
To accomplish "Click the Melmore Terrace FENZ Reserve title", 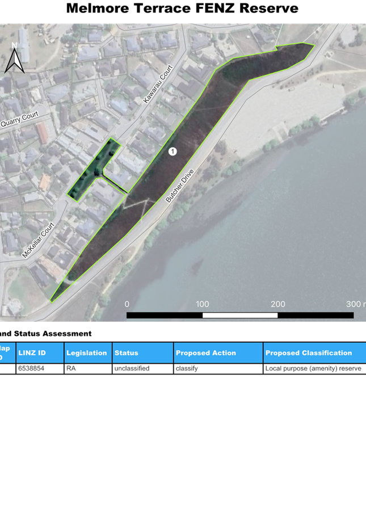I will [x=182, y=9].
